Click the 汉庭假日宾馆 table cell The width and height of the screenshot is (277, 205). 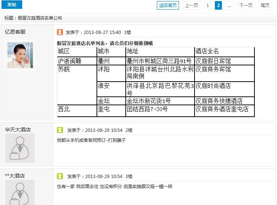213,61
